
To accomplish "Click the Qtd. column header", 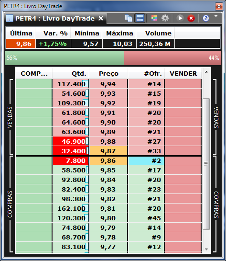I will (x=71, y=73).
